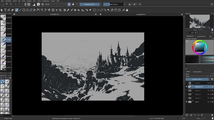The height and width of the screenshot is (120, 214).
Task: Select the Fill bucket tool
Action: pos(79,10)
